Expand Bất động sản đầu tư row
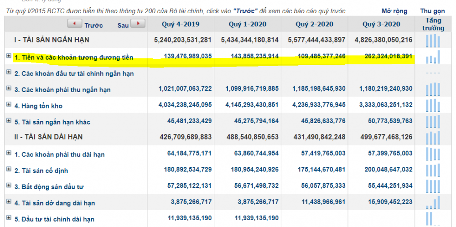 tap(9, 185)
